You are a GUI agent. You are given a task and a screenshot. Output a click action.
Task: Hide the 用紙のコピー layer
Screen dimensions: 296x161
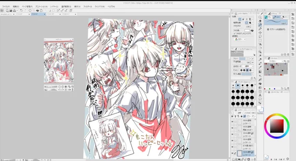click(232, 128)
